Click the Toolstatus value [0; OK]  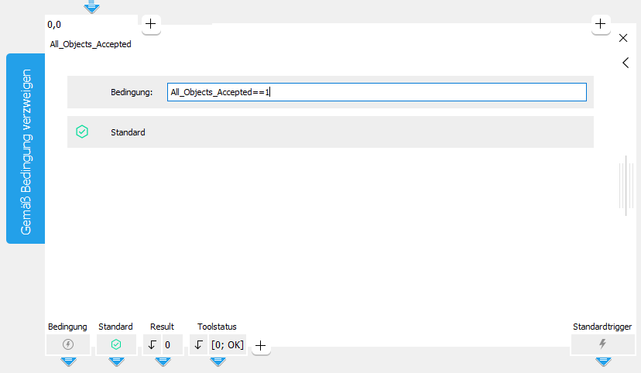click(x=227, y=344)
